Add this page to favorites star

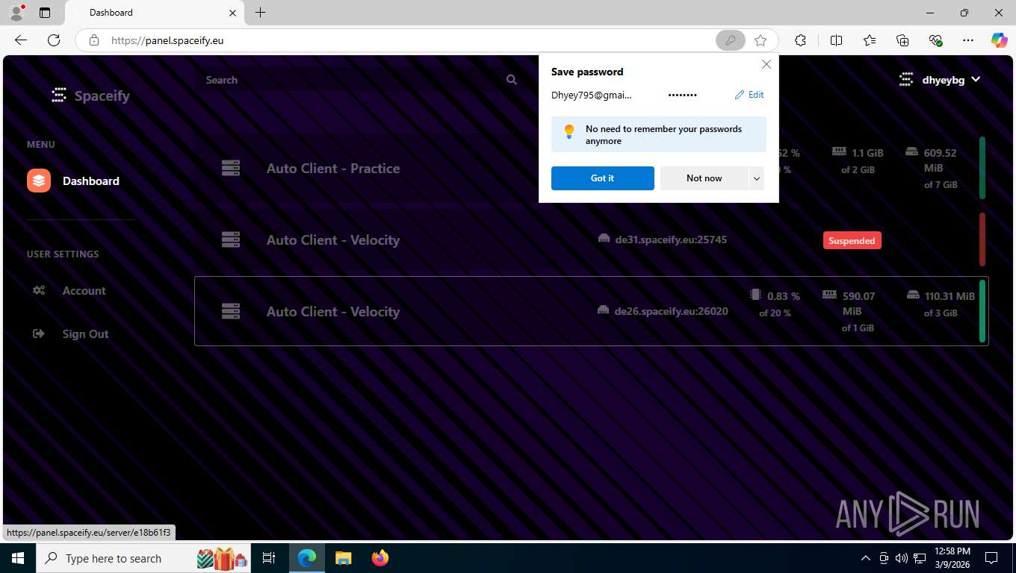coord(761,40)
